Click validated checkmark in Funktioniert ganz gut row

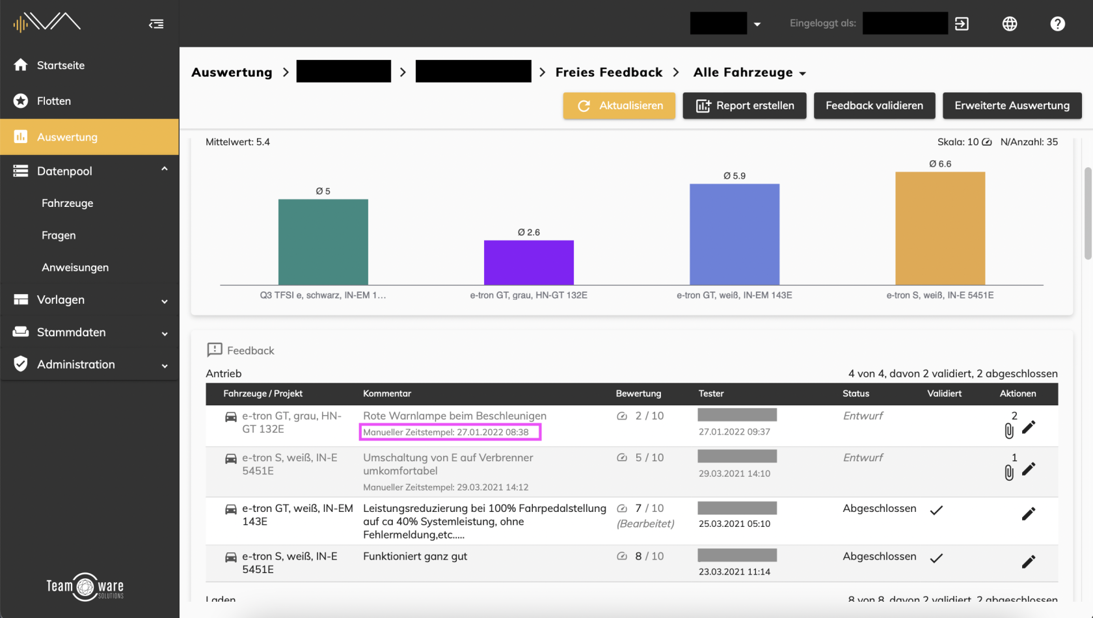936,558
